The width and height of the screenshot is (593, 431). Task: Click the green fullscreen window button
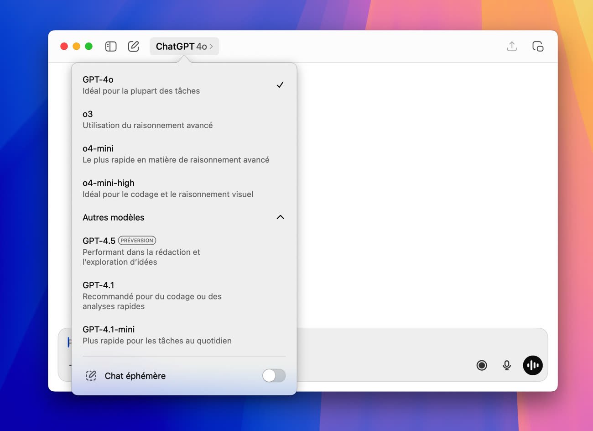click(89, 46)
